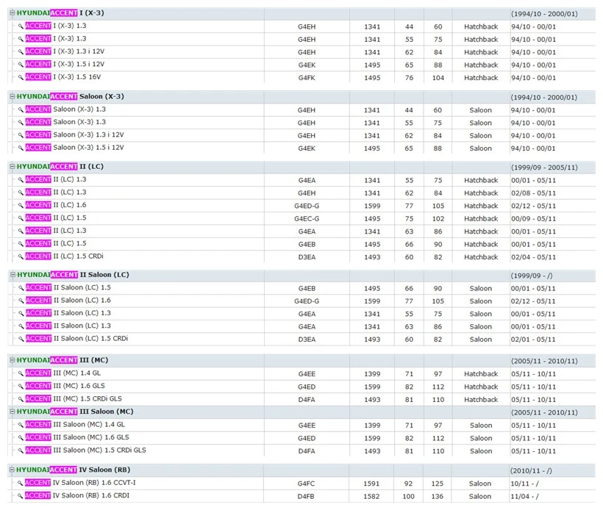This screenshot has height=510, width=603.
Task: Select displacement value 1591
Action: (371, 484)
